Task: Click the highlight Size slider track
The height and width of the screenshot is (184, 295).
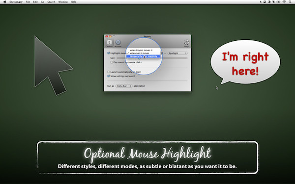Action: click(x=152, y=58)
